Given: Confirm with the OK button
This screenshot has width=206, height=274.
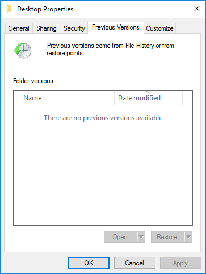Looking at the screenshot, I should pos(89,263).
